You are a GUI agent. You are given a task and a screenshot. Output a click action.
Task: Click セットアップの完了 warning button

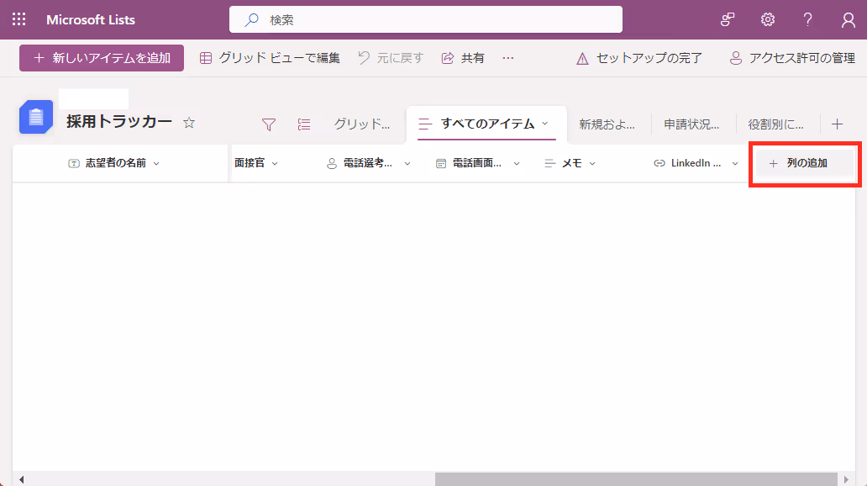coord(638,58)
